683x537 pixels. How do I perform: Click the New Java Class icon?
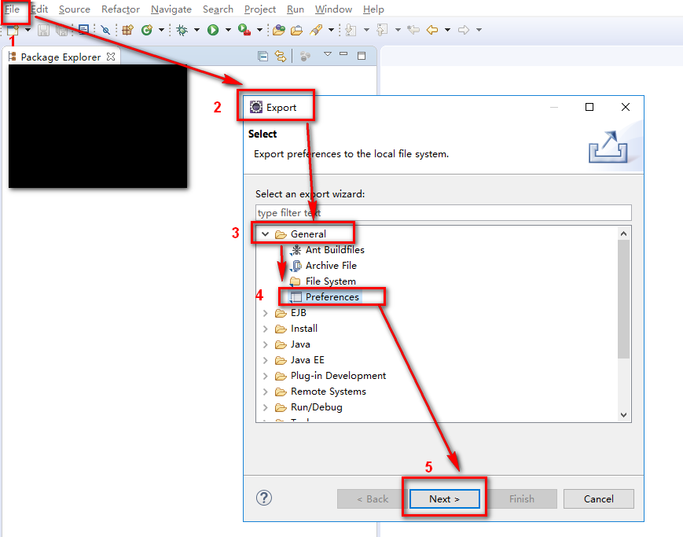pyautogui.click(x=147, y=30)
